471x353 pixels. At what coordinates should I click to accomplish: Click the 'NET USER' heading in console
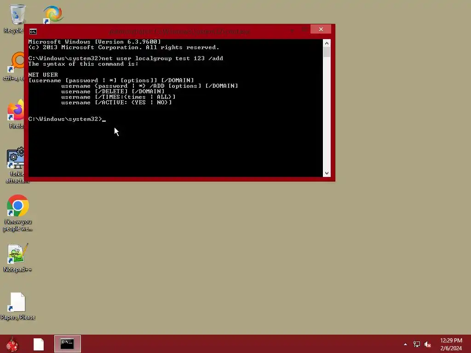[43, 75]
